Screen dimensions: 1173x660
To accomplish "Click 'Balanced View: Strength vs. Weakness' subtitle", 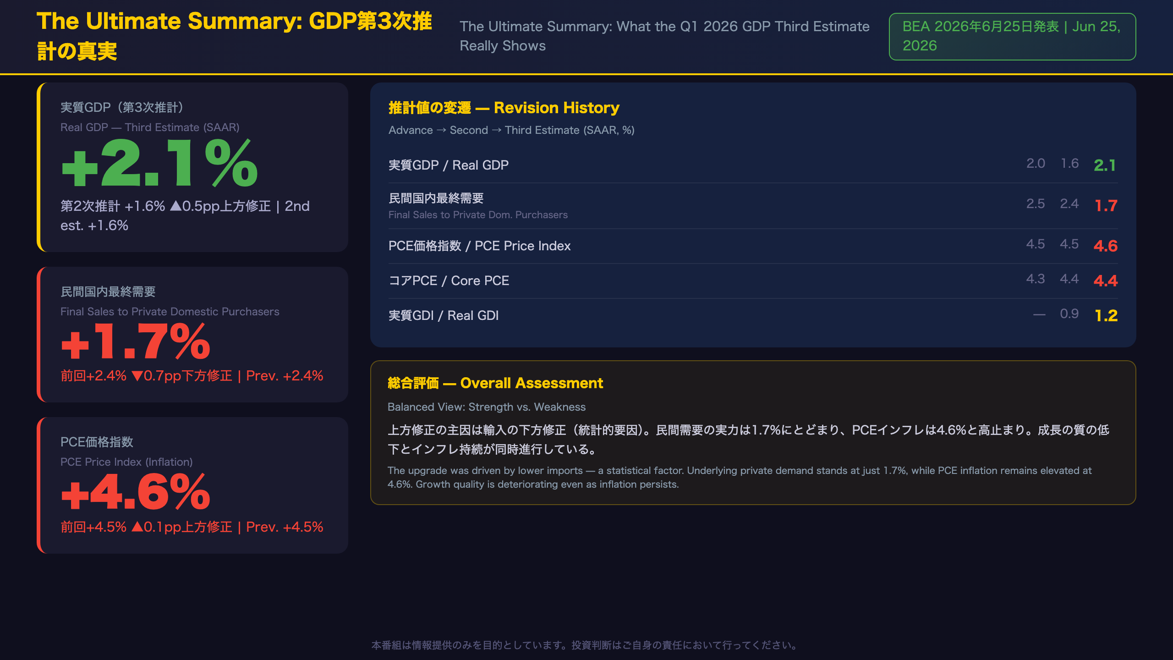I will (x=487, y=407).
